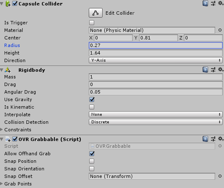Click the None (Physic Material) field
This screenshot has height=188, width=224.
tap(152, 30)
